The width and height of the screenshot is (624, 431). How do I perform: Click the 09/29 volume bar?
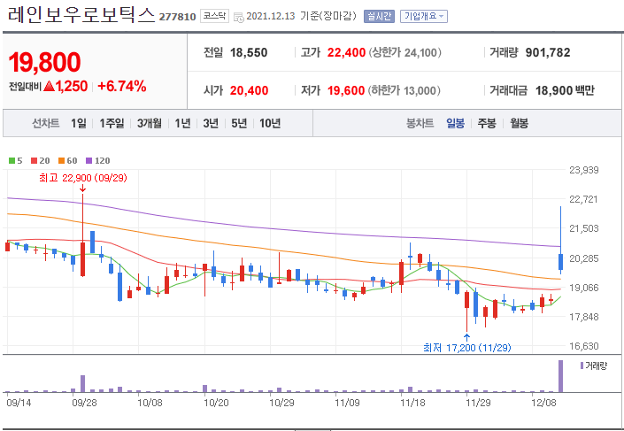tap(83, 383)
